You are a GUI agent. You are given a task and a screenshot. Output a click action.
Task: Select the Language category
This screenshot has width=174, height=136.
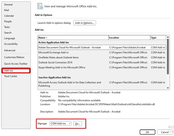[9, 38]
